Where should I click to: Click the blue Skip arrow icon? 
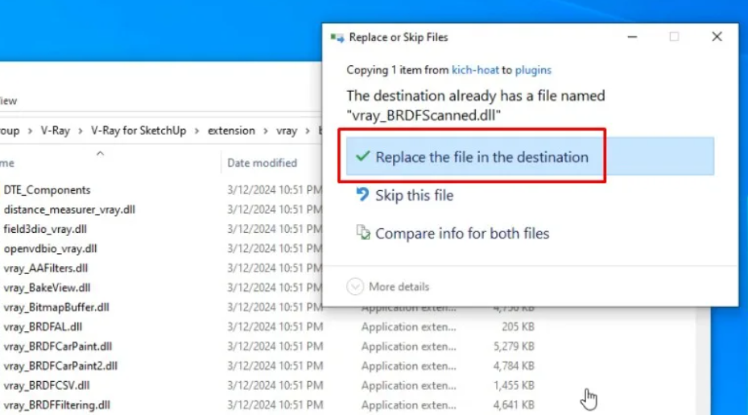(x=362, y=195)
